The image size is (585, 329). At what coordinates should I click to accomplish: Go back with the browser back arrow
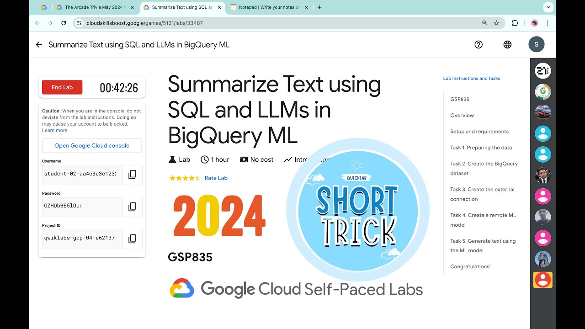click(x=37, y=23)
